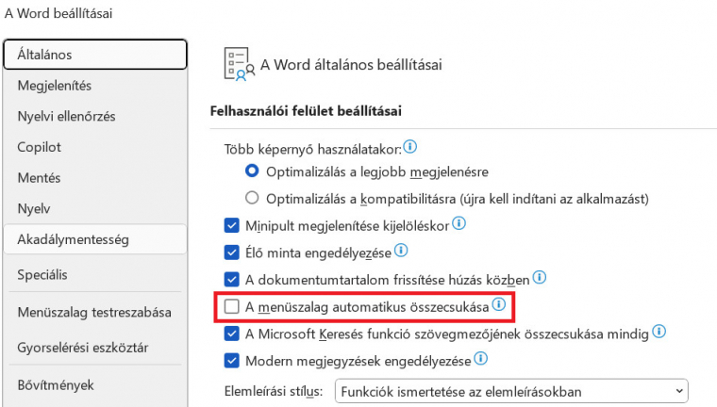Go to Menüszalag testreszabása section
This screenshot has height=407, width=717.
pyautogui.click(x=95, y=313)
